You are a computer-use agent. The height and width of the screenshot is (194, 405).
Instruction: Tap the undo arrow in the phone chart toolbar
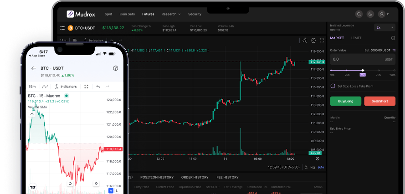(x=98, y=87)
